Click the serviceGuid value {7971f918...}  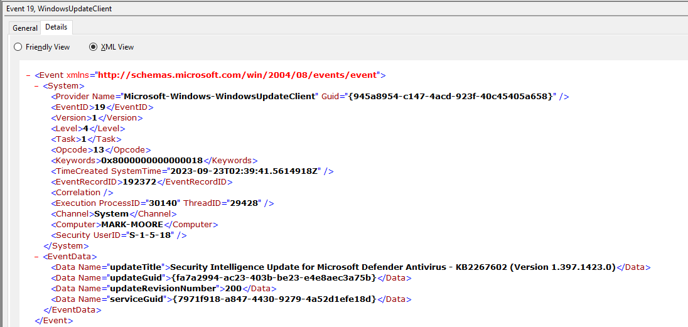[x=275, y=299]
